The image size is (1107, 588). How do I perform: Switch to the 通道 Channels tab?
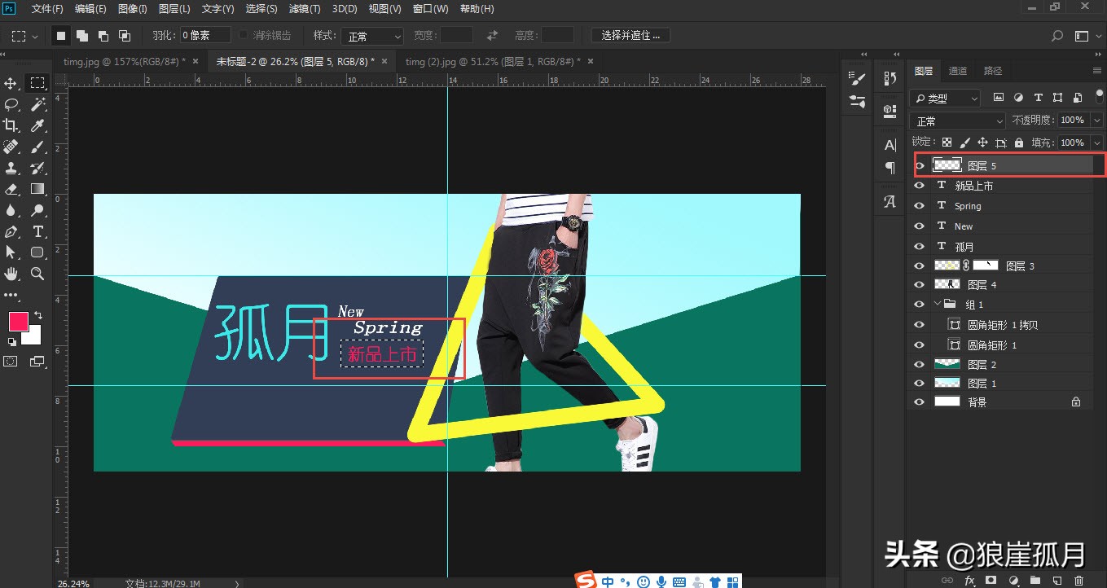[958, 70]
